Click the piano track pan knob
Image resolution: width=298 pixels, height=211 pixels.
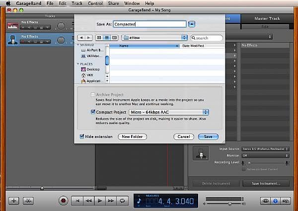pos(61,26)
